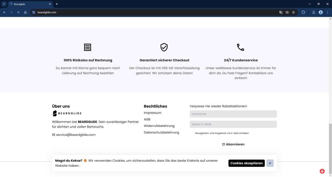Click the Beardglide logo in footer
The image size is (332, 177).
[x=67, y=113]
